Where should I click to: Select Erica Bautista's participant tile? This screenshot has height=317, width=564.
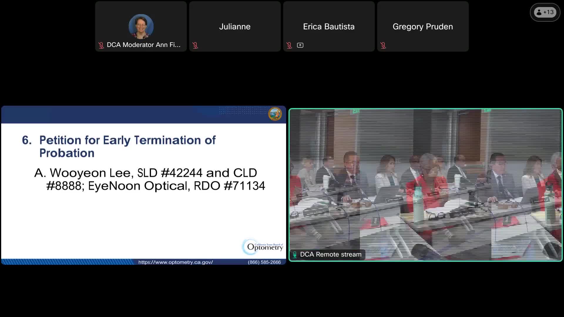329,27
